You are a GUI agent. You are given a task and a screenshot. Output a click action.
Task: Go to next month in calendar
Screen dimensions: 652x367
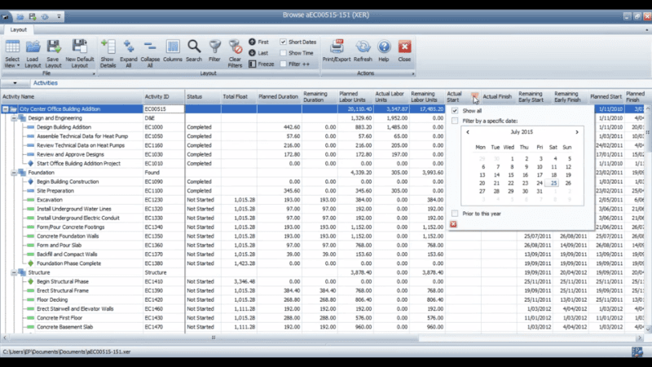(x=577, y=132)
